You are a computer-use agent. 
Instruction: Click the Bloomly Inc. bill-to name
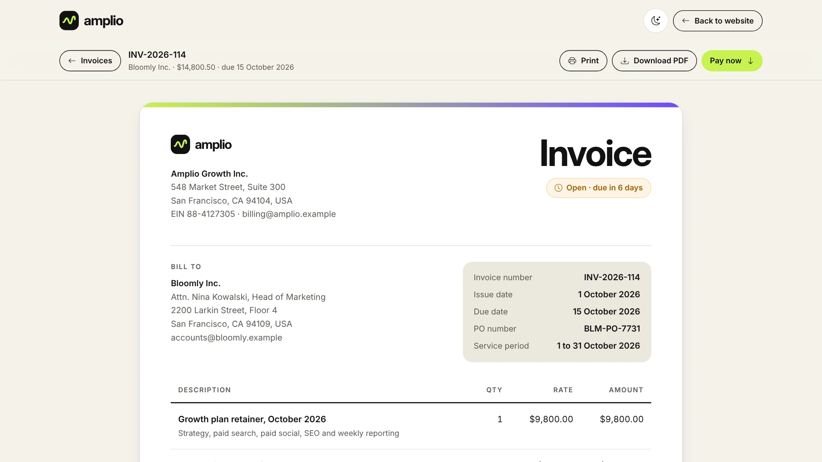pyautogui.click(x=196, y=283)
